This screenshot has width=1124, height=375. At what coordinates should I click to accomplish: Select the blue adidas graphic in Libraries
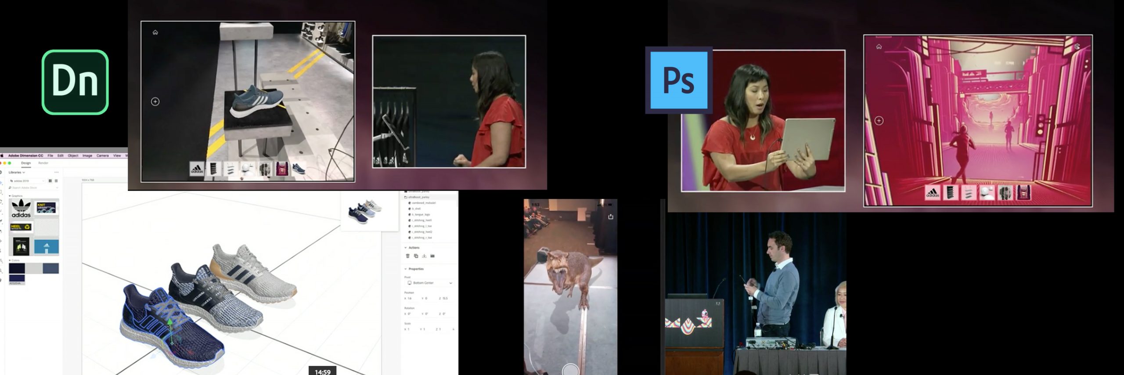click(47, 247)
